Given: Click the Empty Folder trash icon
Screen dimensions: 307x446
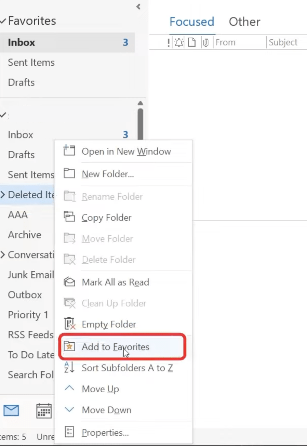Looking at the screenshot, I should coord(69,324).
